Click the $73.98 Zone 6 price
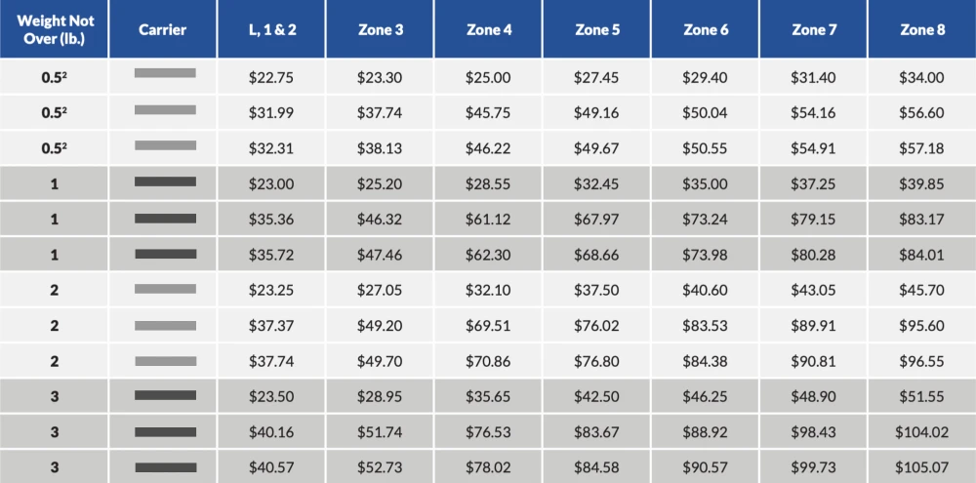Screen dimensions: 976x483 click(706, 255)
